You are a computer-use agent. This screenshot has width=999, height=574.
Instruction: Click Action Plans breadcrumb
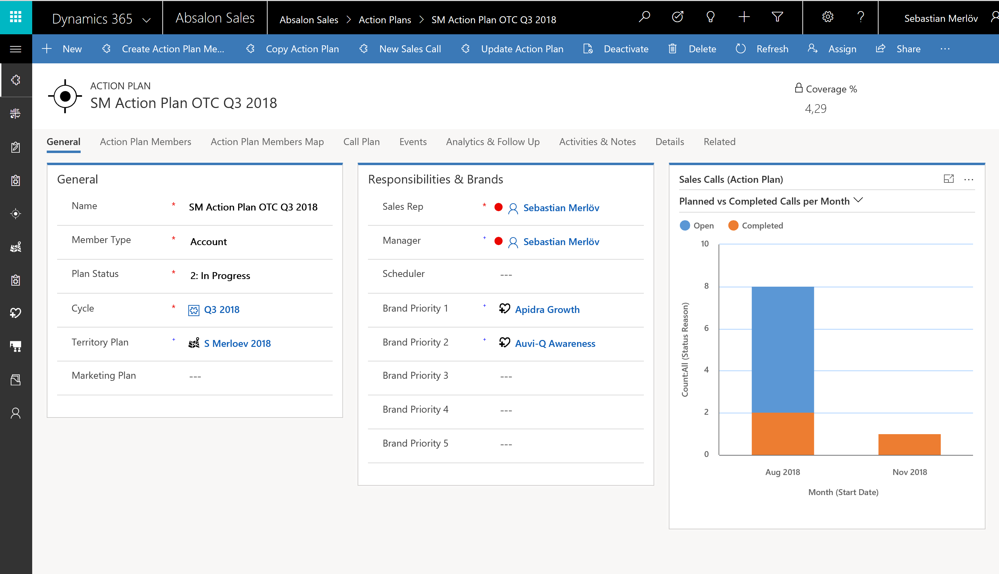coord(385,20)
